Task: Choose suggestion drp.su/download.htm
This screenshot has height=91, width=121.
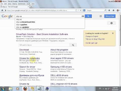Action: pyautogui.click(x=25, y=22)
